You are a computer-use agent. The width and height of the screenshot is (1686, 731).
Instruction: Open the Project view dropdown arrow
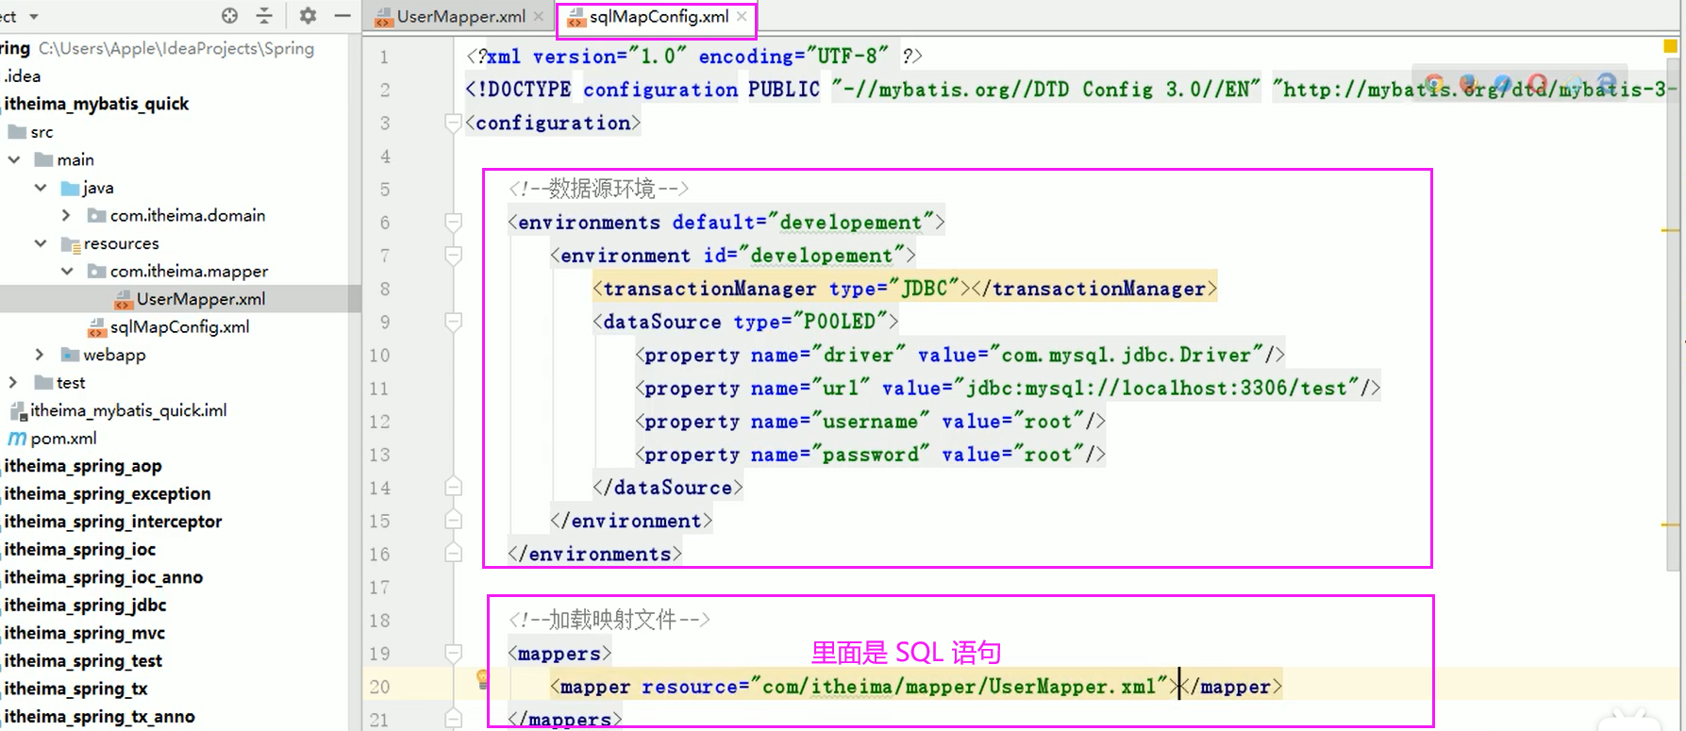click(x=34, y=17)
